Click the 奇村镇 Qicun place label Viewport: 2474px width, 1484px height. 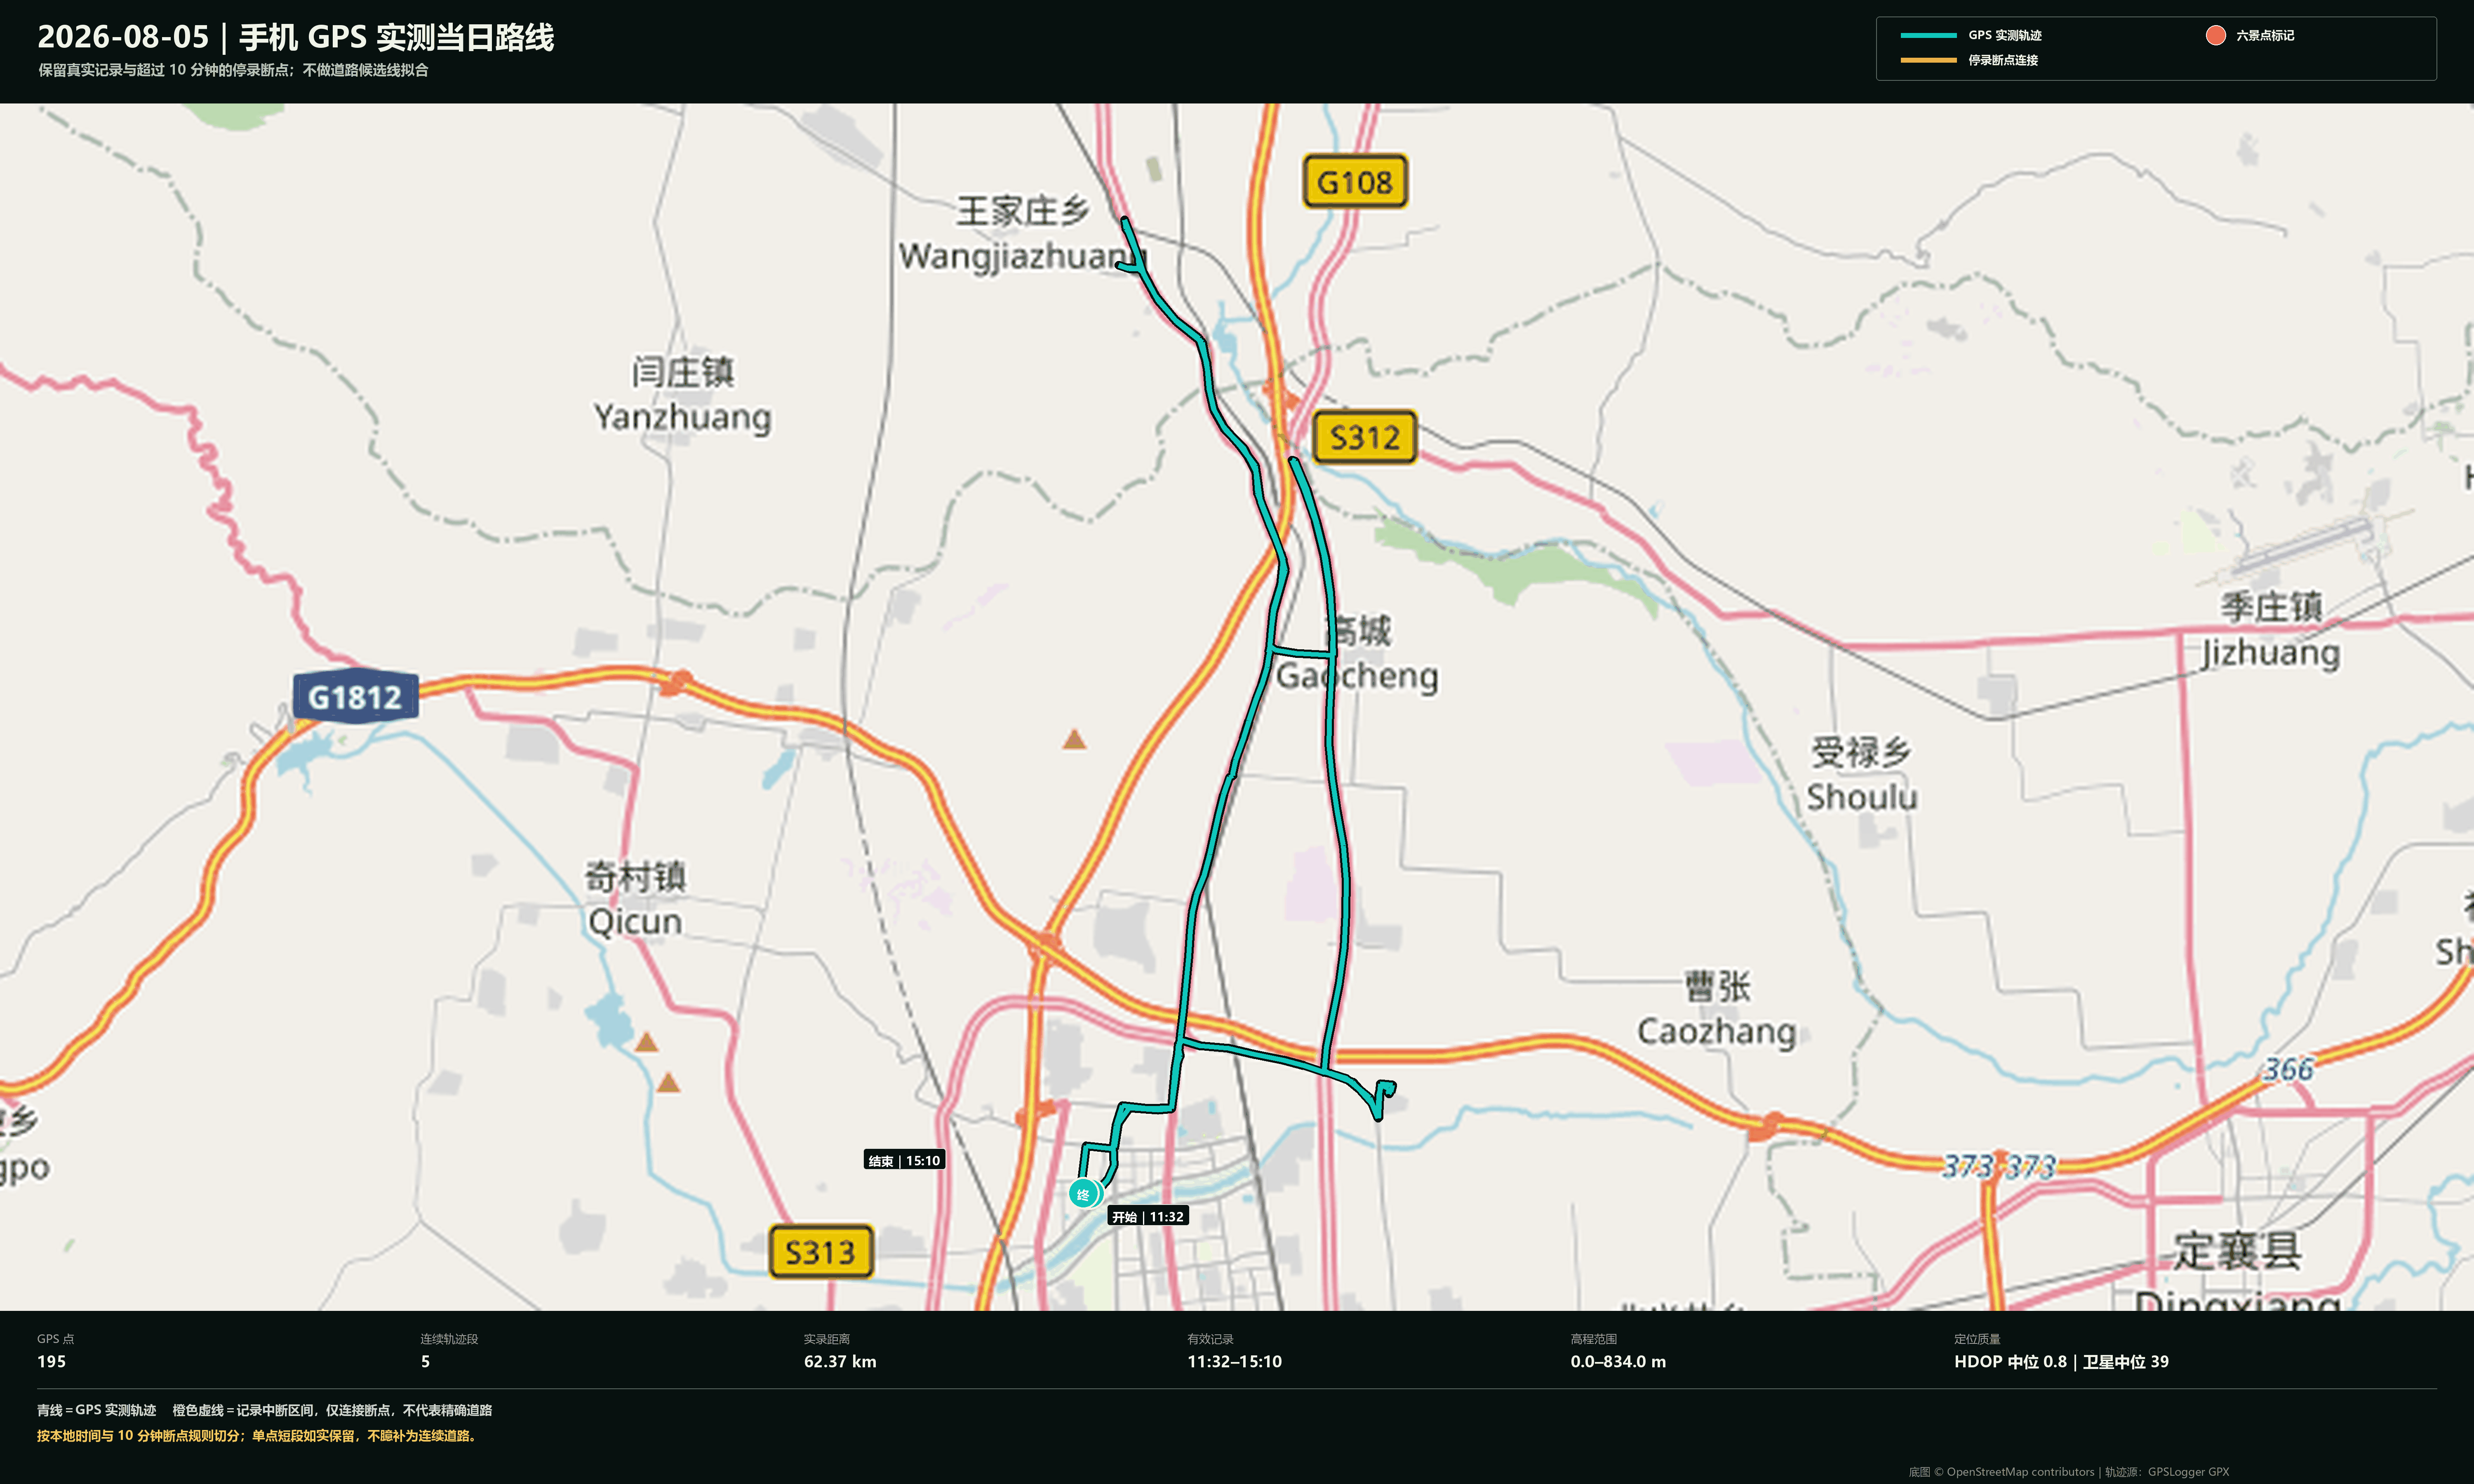[x=635, y=899]
